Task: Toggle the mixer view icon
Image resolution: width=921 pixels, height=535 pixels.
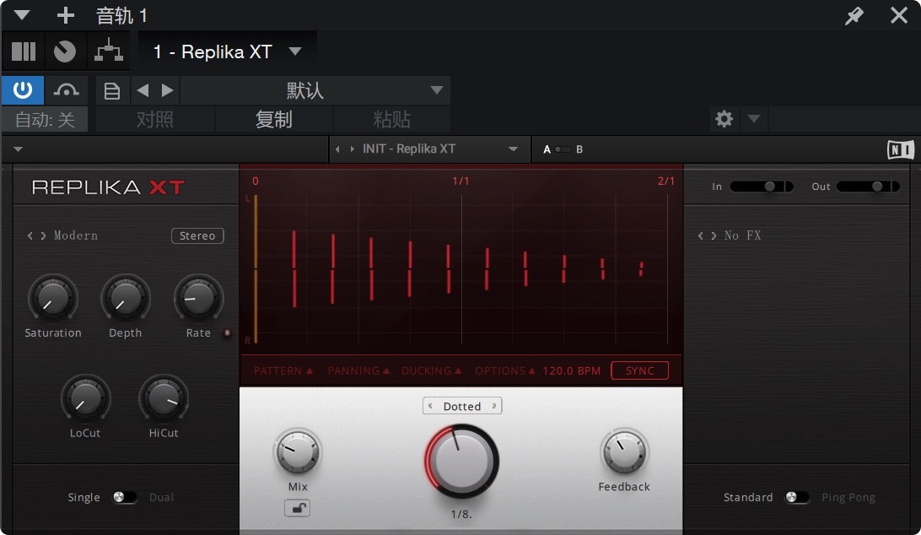Action: (x=23, y=51)
